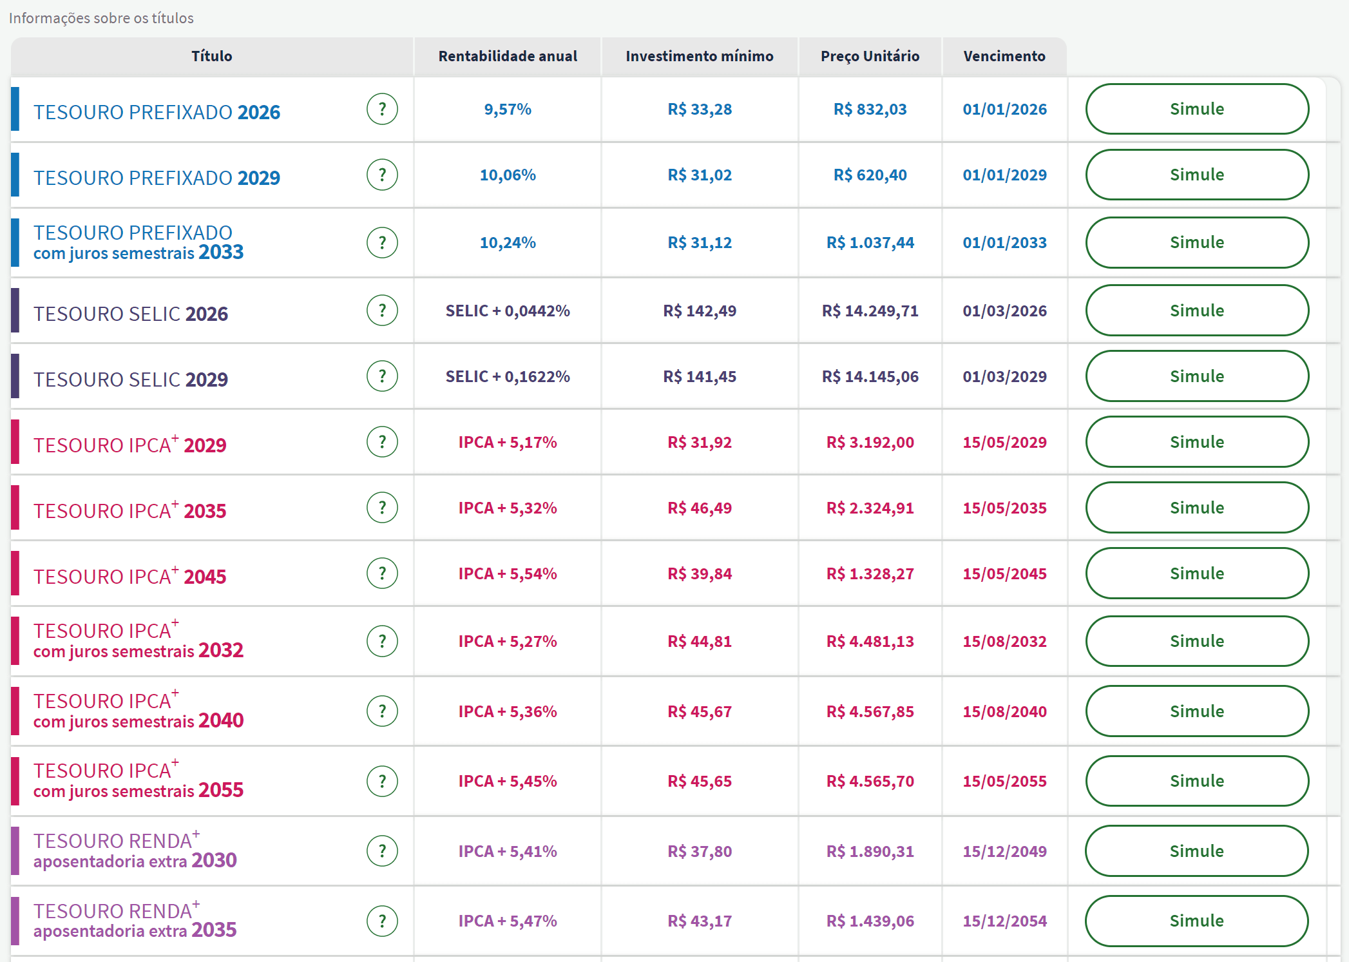Open the TESOURO IPCA+ 2035 title
Viewport: 1349px width, 962px height.
click(x=130, y=510)
